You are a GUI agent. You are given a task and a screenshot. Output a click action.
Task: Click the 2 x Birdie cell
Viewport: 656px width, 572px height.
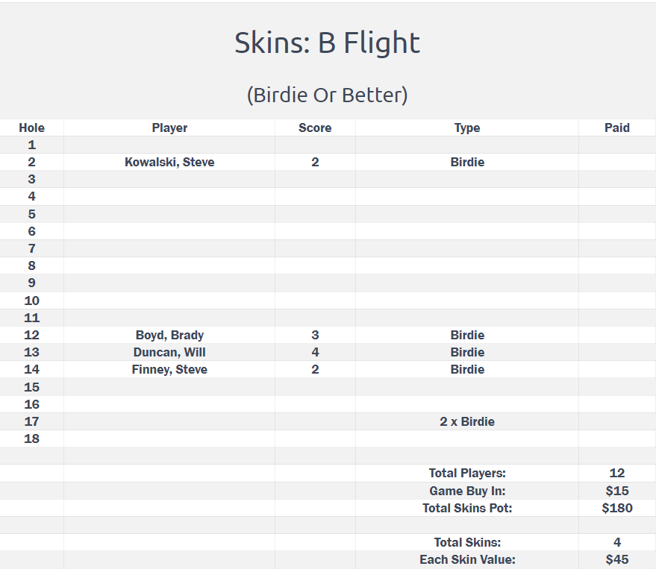click(467, 421)
